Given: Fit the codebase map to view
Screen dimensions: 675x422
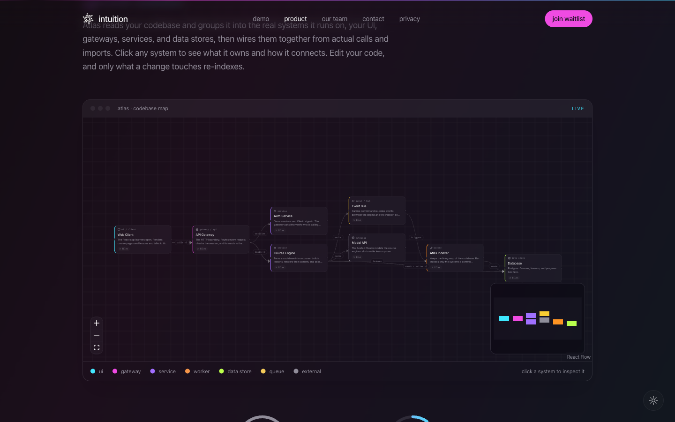Looking at the screenshot, I should pos(97,347).
